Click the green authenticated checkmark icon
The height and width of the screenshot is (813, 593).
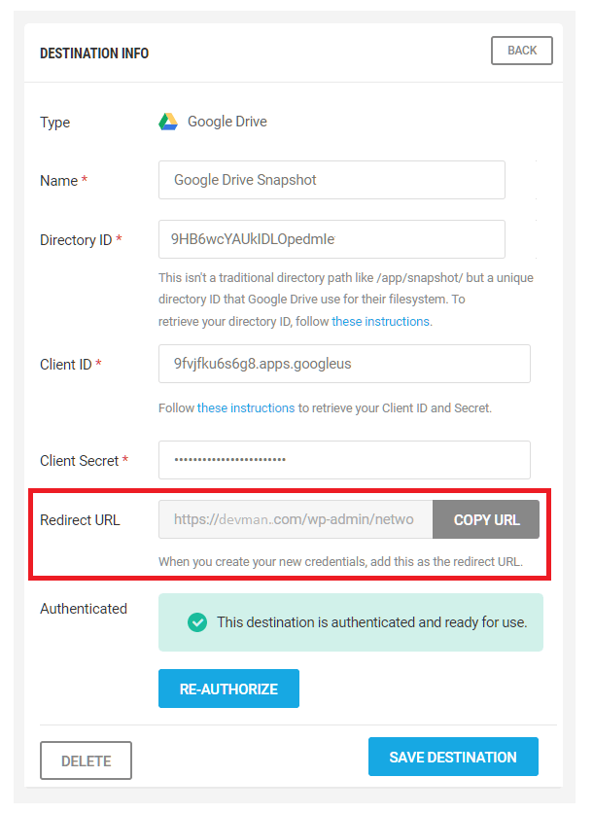tap(197, 621)
